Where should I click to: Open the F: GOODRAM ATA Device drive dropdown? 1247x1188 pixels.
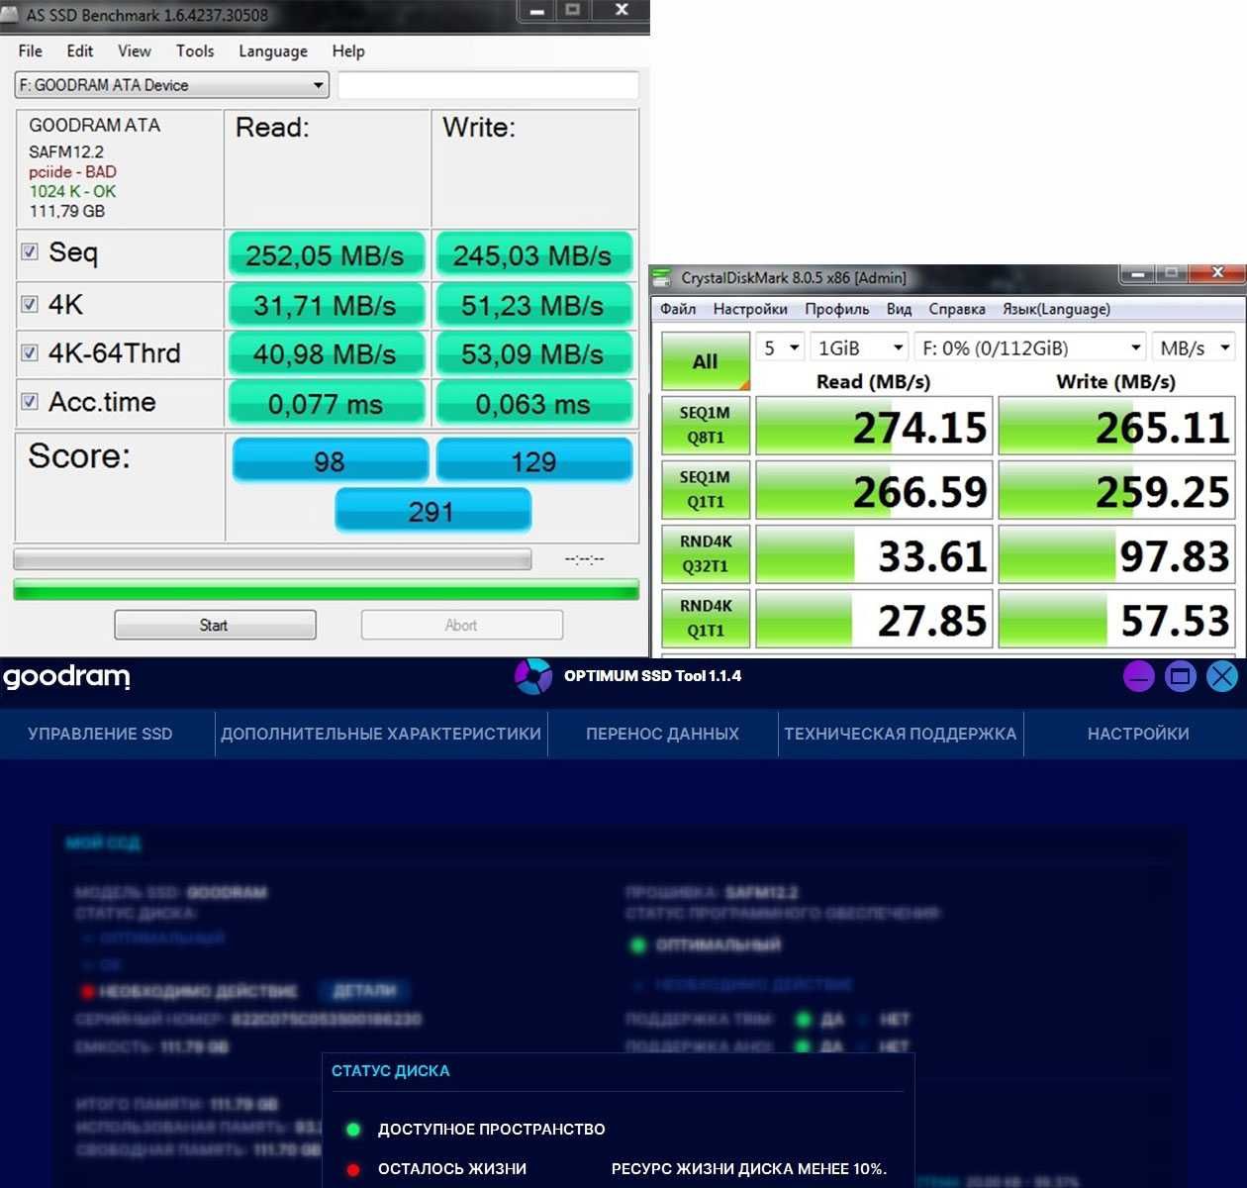(x=171, y=85)
